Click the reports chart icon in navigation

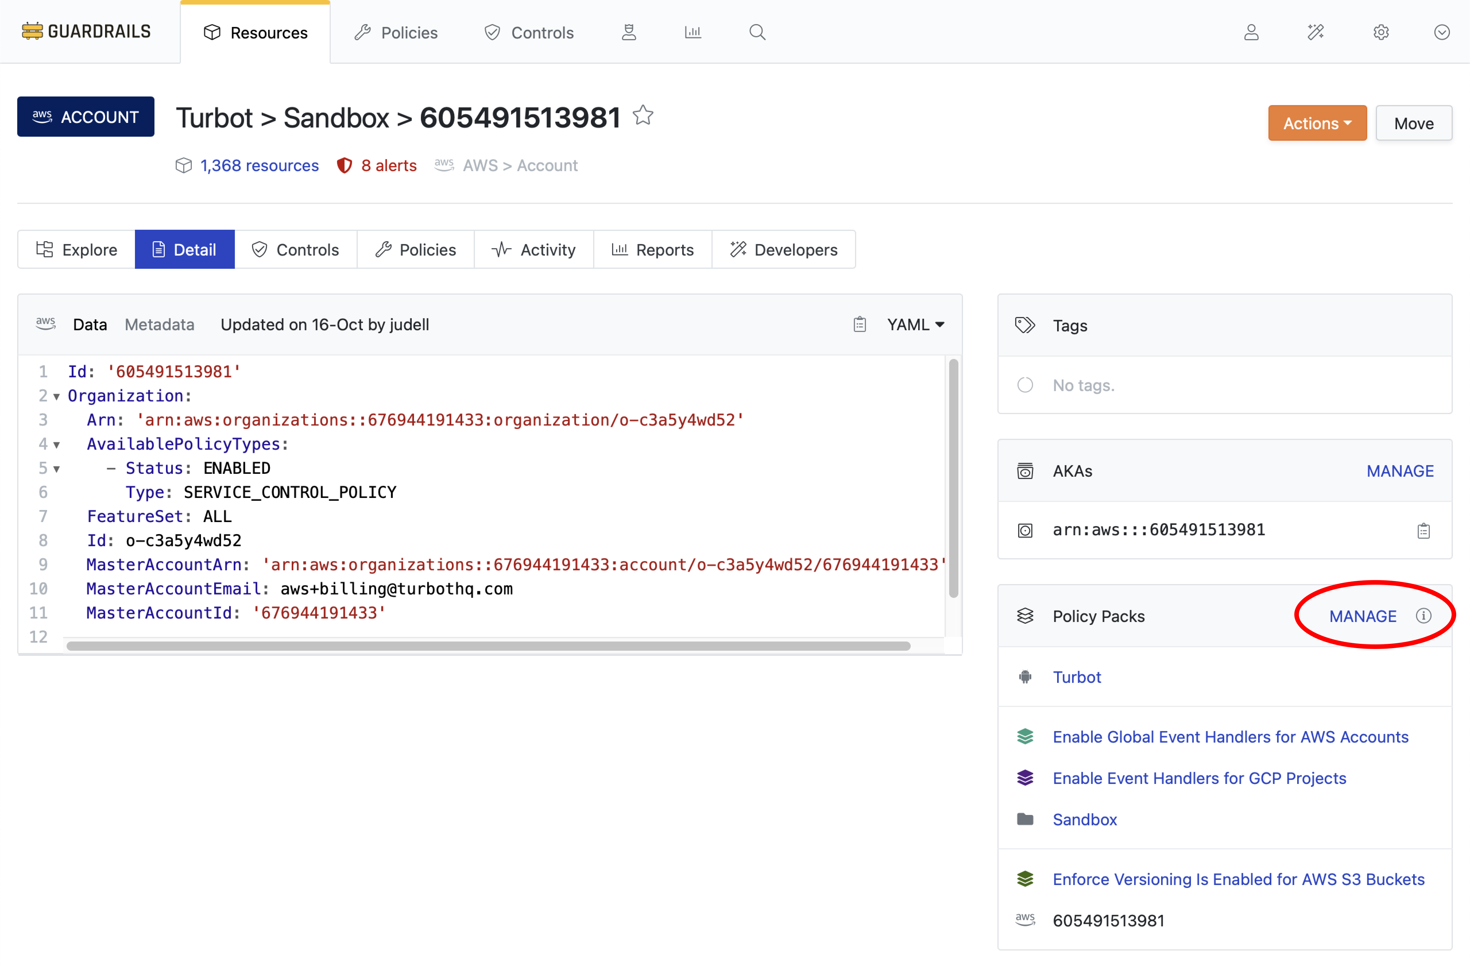pos(693,32)
